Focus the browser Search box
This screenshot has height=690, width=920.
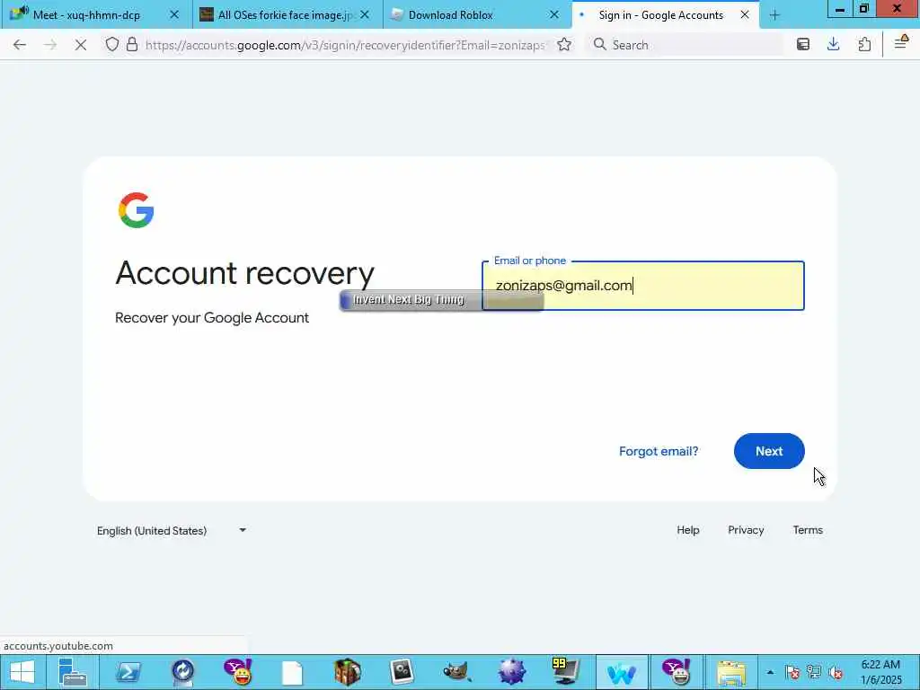[x=686, y=45]
